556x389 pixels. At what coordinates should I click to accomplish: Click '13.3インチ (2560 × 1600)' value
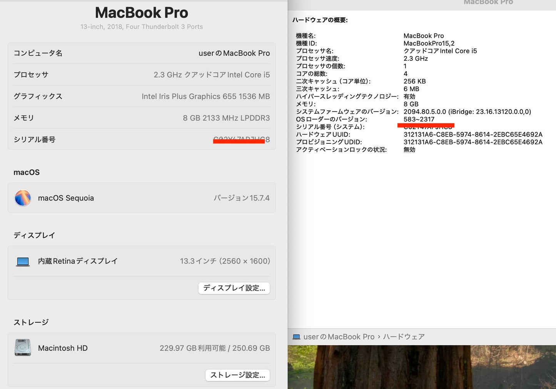point(225,261)
